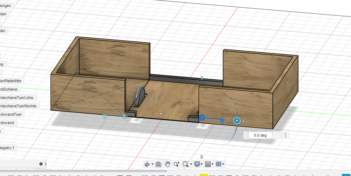Open the Orbit type dropdown arrow
This screenshot has width=351, height=176.
click(152, 164)
